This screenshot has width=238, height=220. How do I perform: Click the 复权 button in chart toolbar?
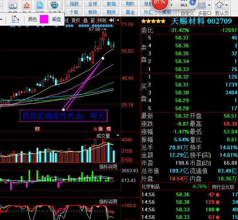[x=76, y=20]
